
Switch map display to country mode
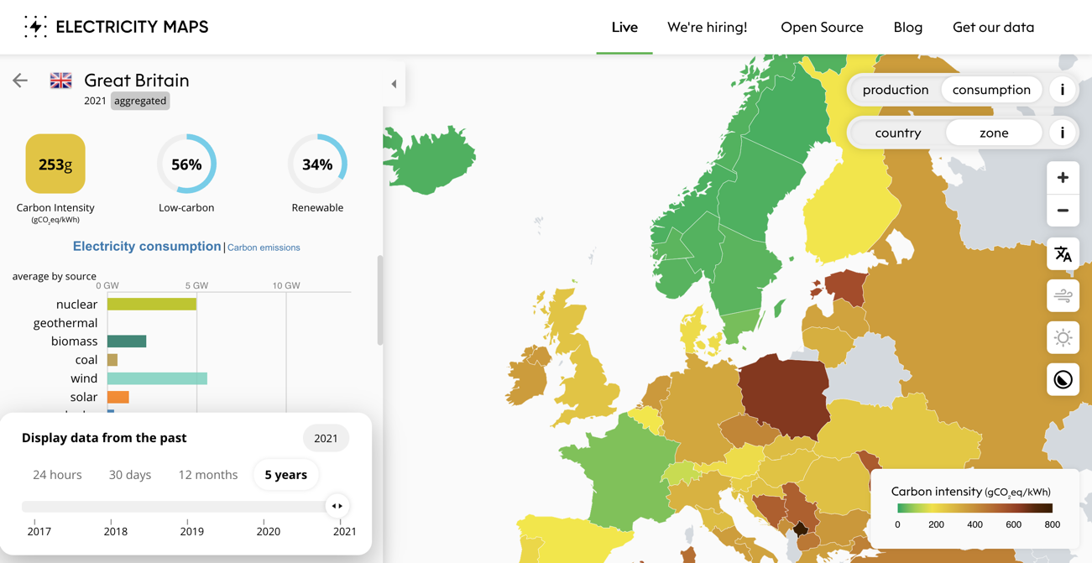[898, 133]
